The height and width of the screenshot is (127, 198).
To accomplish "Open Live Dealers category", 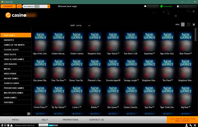I will pyautogui.click(x=16, y=64).
